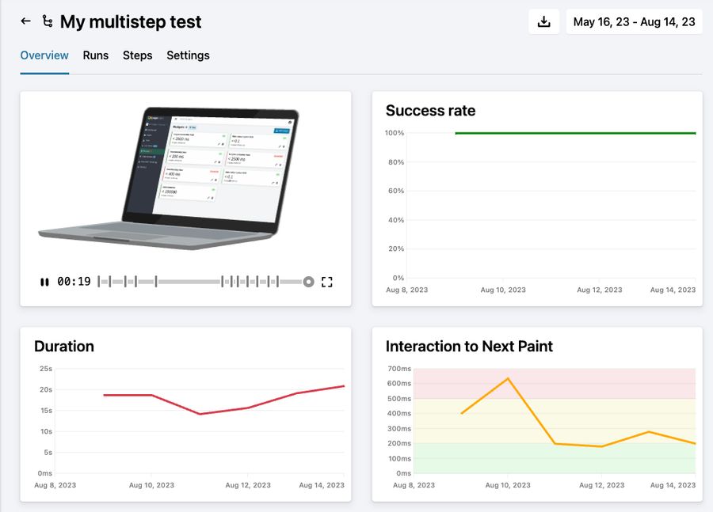Select the Overview tab

point(44,55)
